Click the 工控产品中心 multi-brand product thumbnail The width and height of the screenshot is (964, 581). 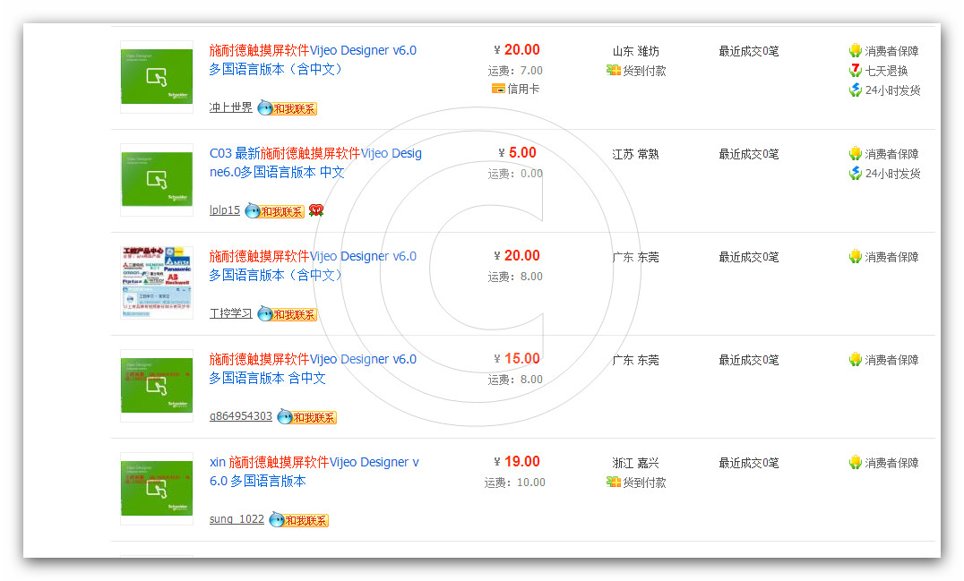coord(157,283)
